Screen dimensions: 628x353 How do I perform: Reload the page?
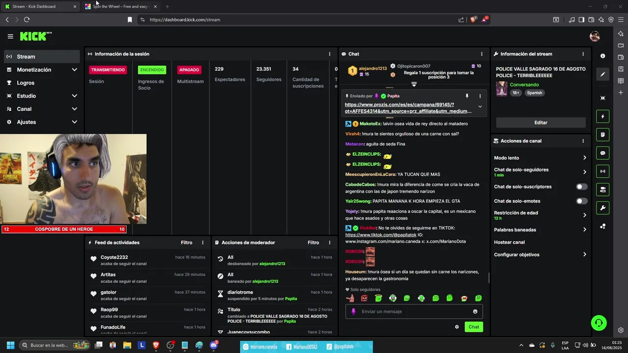point(26,20)
